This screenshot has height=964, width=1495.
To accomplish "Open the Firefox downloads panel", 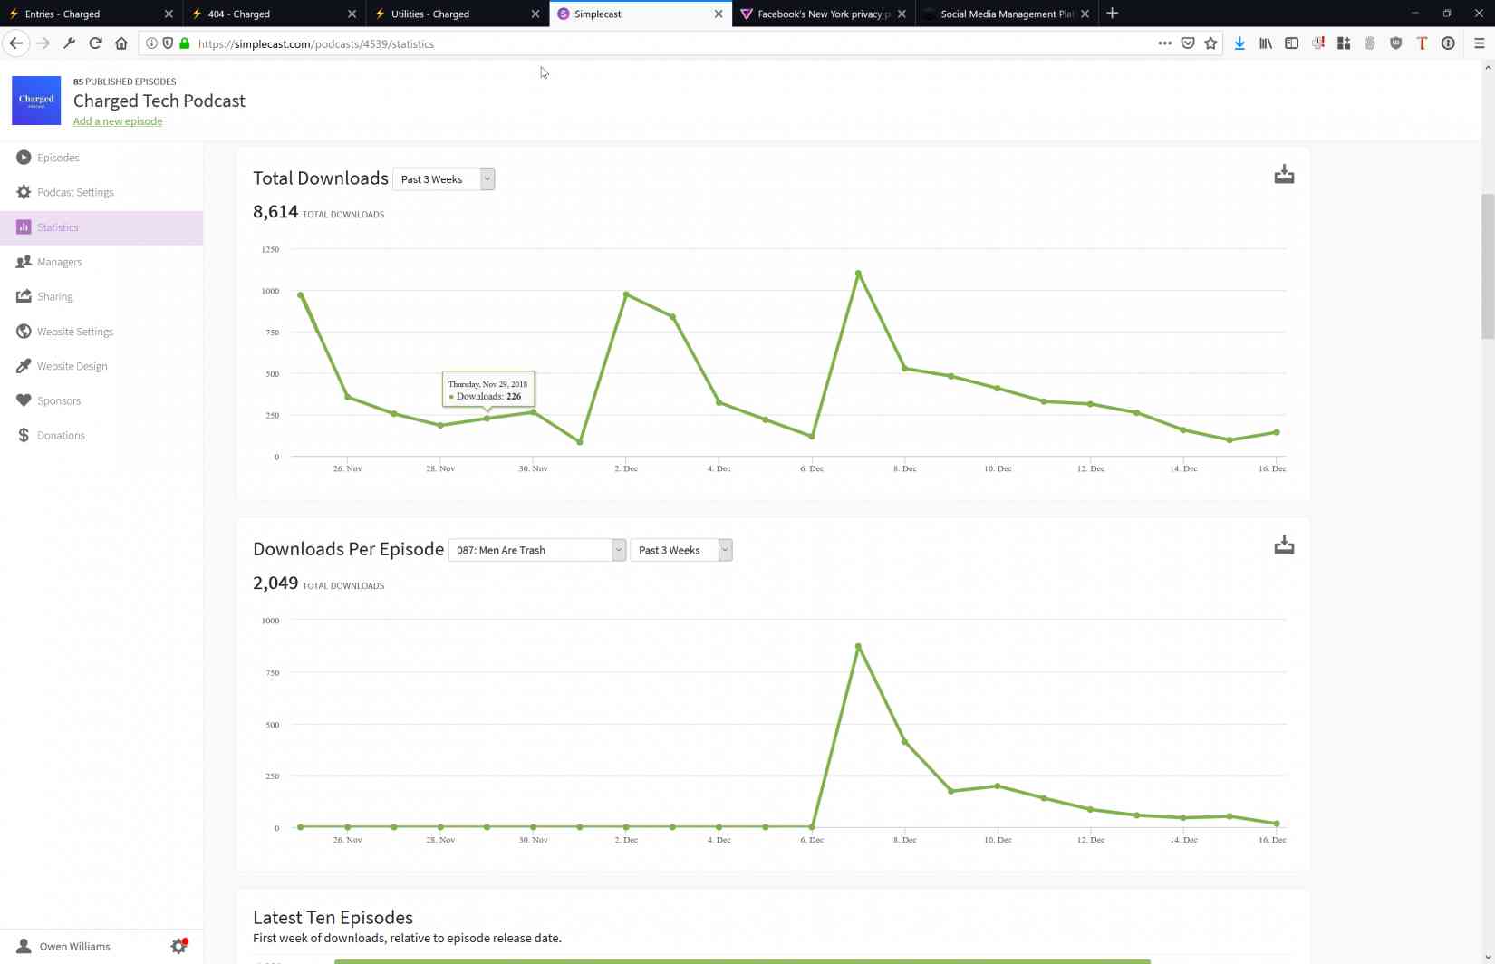I will 1239,43.
